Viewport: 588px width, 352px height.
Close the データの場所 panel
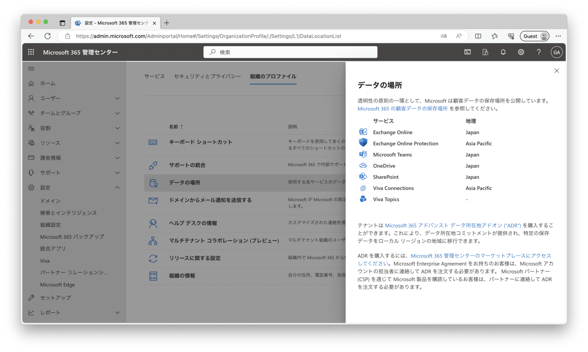[x=557, y=71]
